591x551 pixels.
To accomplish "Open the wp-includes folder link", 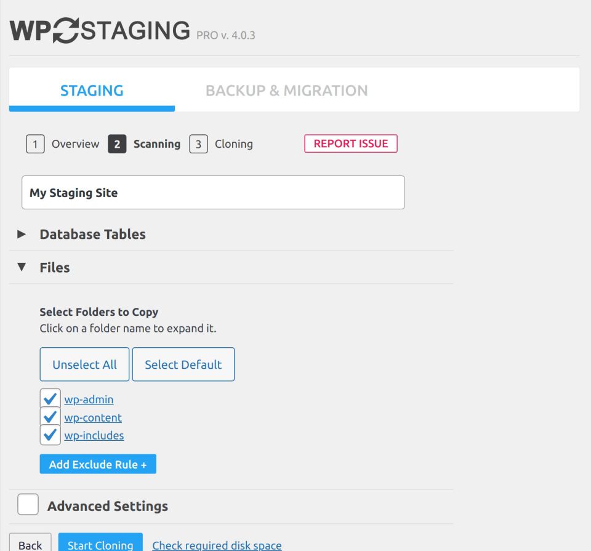I will coord(94,435).
